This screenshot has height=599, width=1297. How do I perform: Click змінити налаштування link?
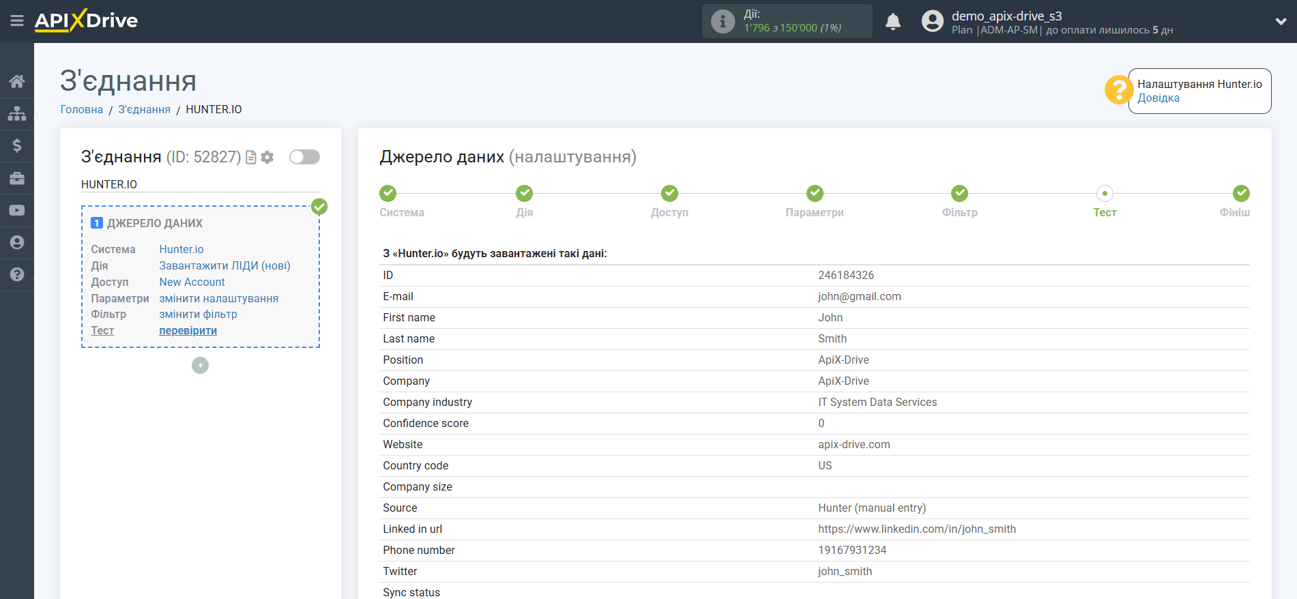click(219, 298)
